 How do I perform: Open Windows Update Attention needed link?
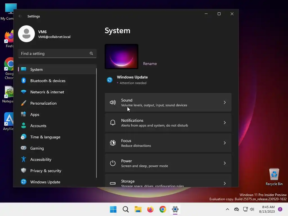132,80
